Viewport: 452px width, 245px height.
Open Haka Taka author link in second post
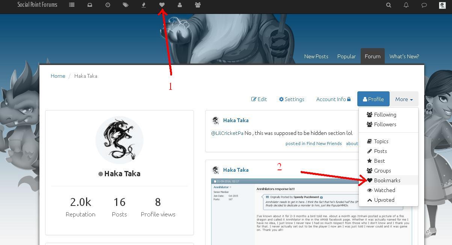pyautogui.click(x=236, y=170)
